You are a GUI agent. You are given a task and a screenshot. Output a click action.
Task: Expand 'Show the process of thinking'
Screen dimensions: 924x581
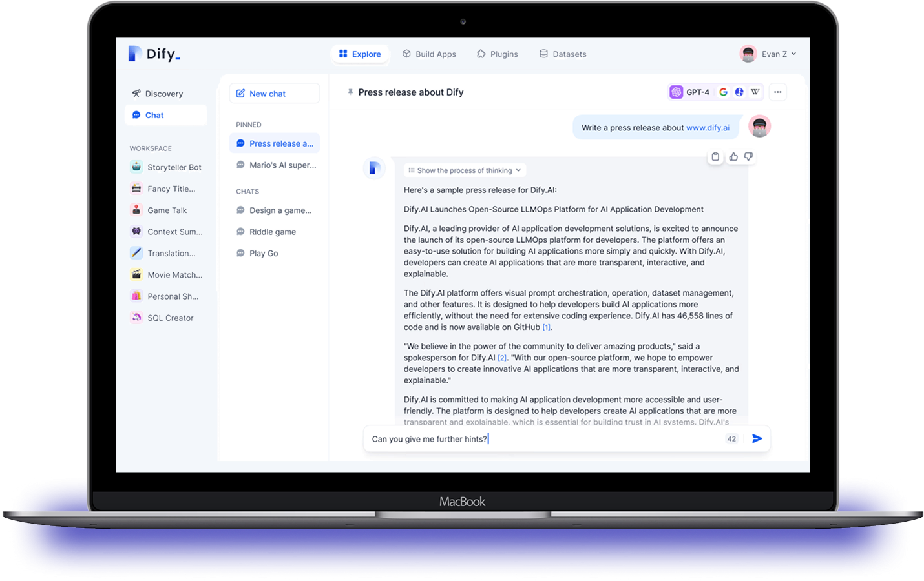click(x=465, y=170)
